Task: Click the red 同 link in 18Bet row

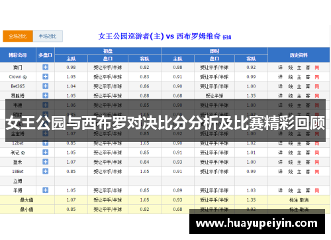Action: point(317,172)
